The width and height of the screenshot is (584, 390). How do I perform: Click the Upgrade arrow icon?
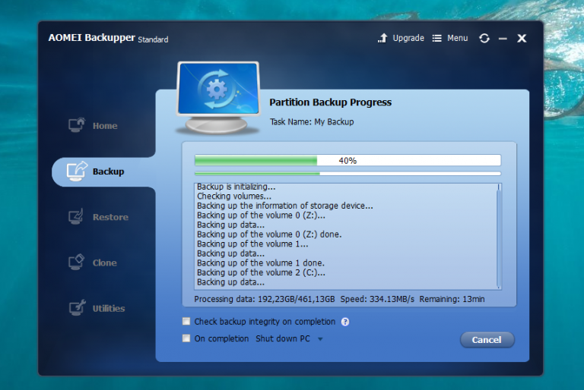click(x=382, y=38)
